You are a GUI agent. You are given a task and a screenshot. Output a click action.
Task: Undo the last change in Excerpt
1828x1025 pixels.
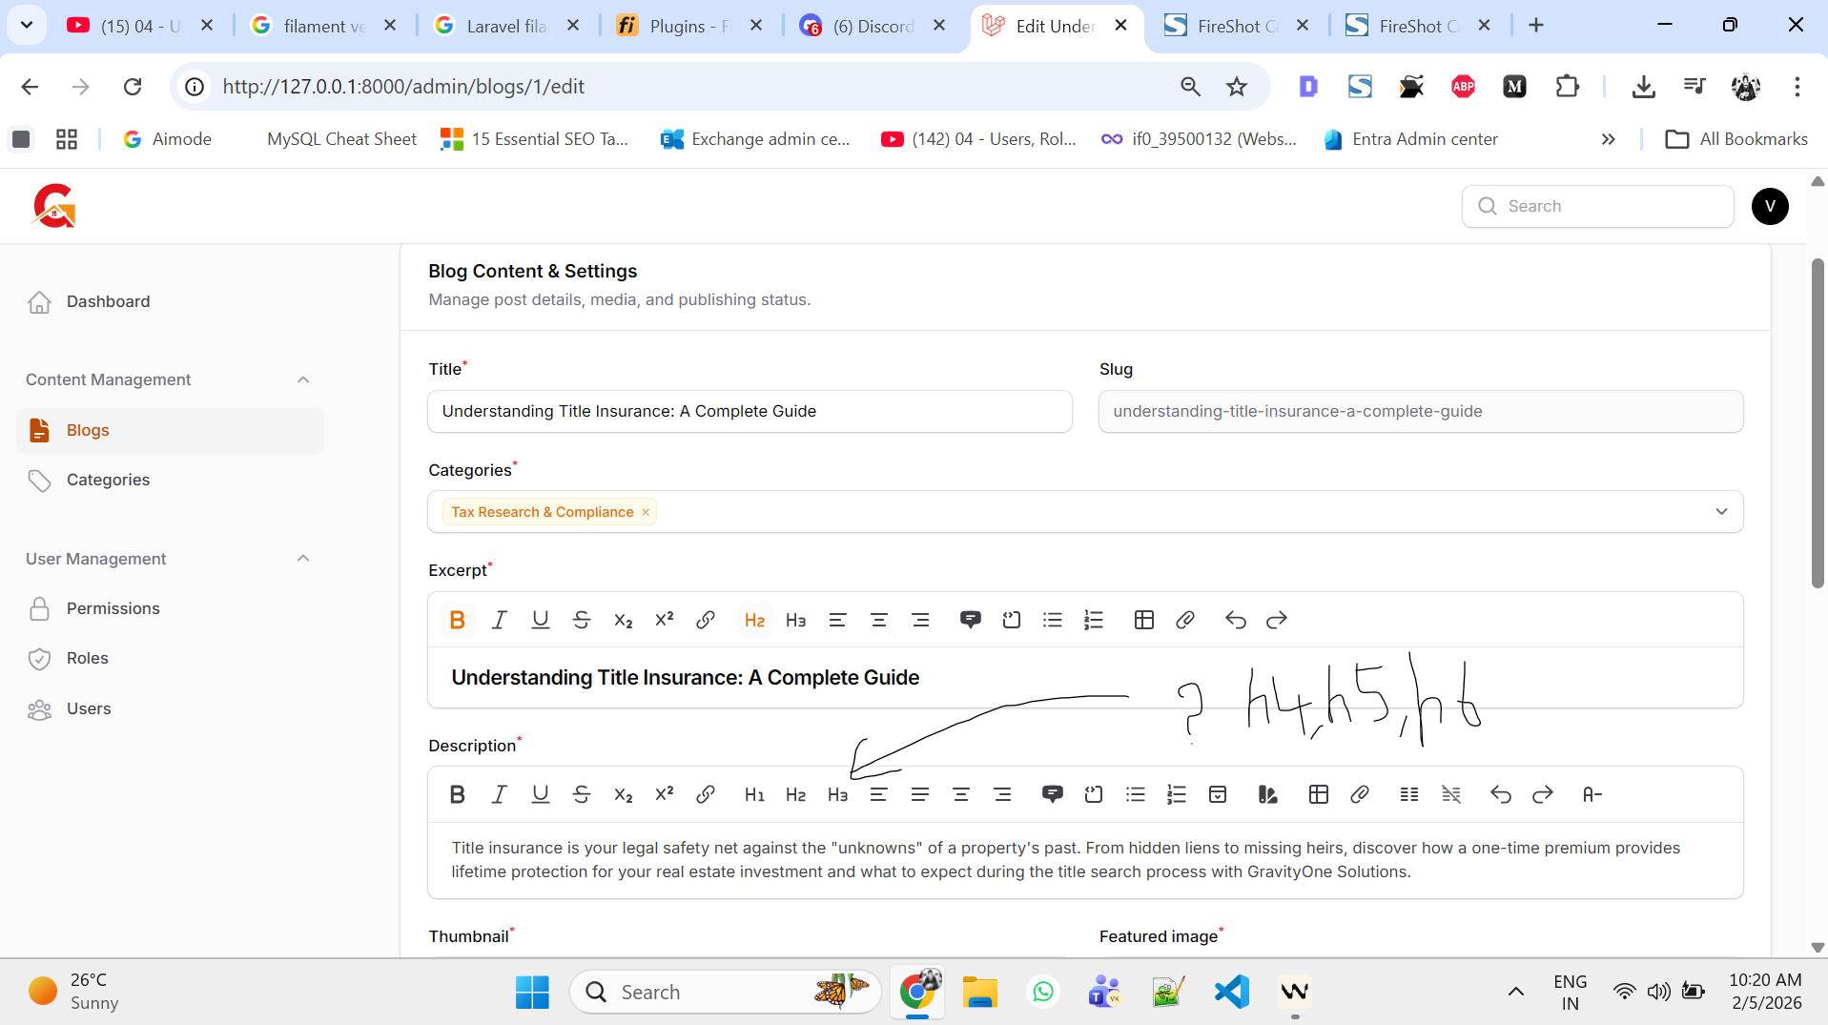(1236, 620)
